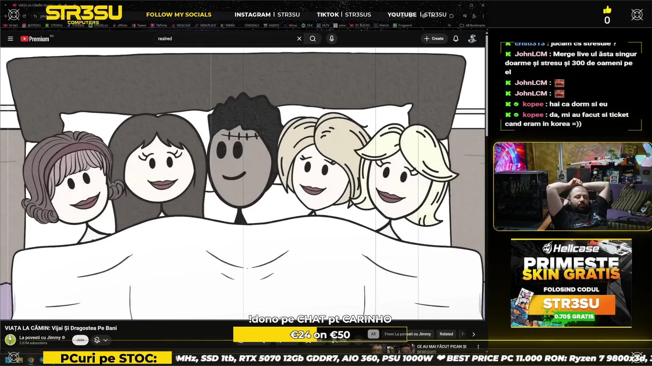This screenshot has width=652, height=366.
Task: Open the CDKDEALS bookmark
Action: pyautogui.click(x=252, y=25)
